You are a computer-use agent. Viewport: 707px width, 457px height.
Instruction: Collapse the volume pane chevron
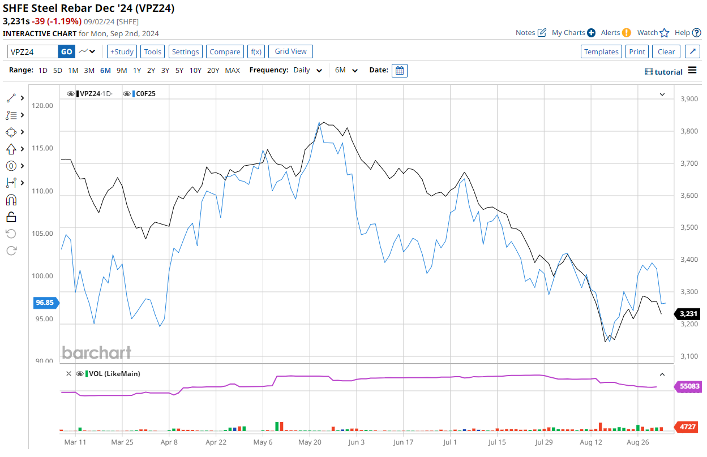(662, 374)
